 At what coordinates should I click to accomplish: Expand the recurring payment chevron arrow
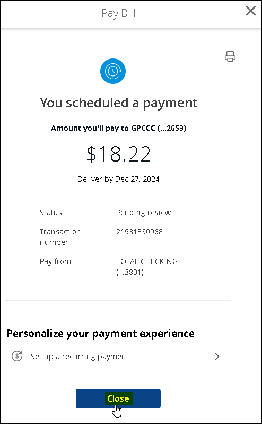[x=217, y=357]
